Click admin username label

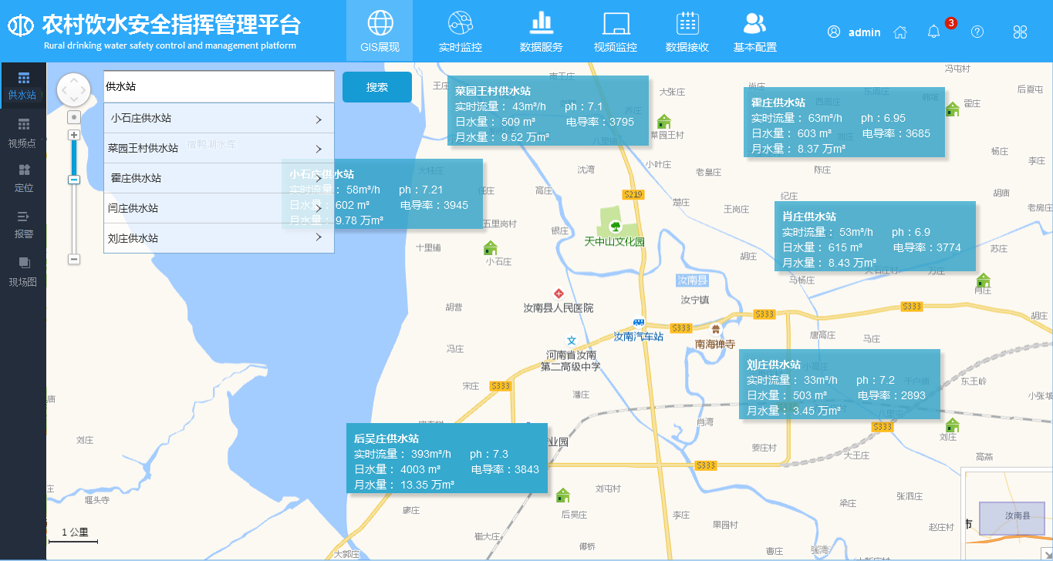click(864, 32)
